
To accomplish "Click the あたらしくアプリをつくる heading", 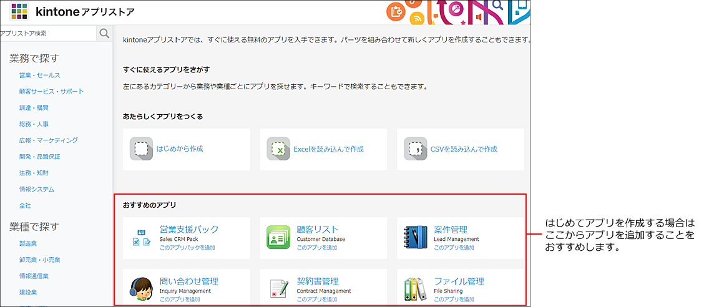I will tap(163, 116).
